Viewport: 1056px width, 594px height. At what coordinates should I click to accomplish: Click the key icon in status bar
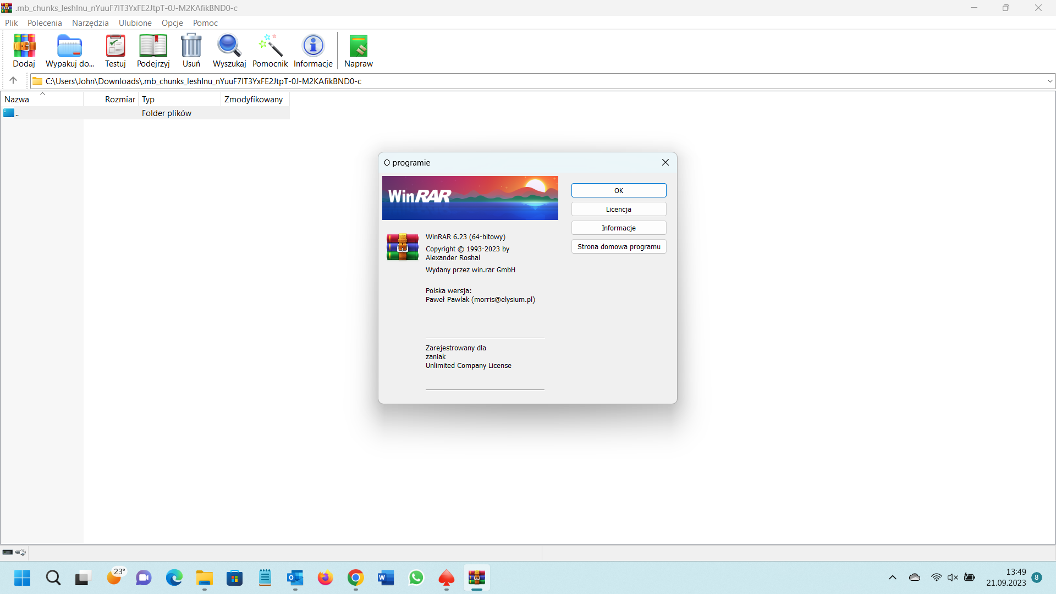[x=20, y=552]
